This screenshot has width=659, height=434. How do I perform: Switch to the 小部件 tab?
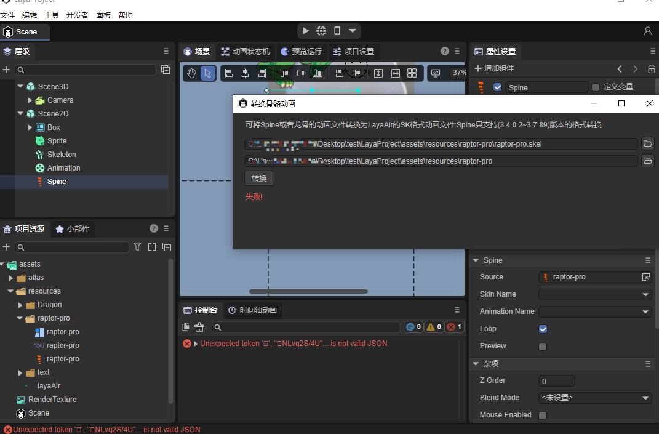[x=73, y=229]
